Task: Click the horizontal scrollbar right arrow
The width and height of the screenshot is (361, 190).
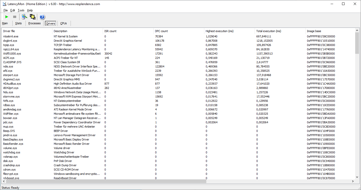Action: tap(353, 181)
